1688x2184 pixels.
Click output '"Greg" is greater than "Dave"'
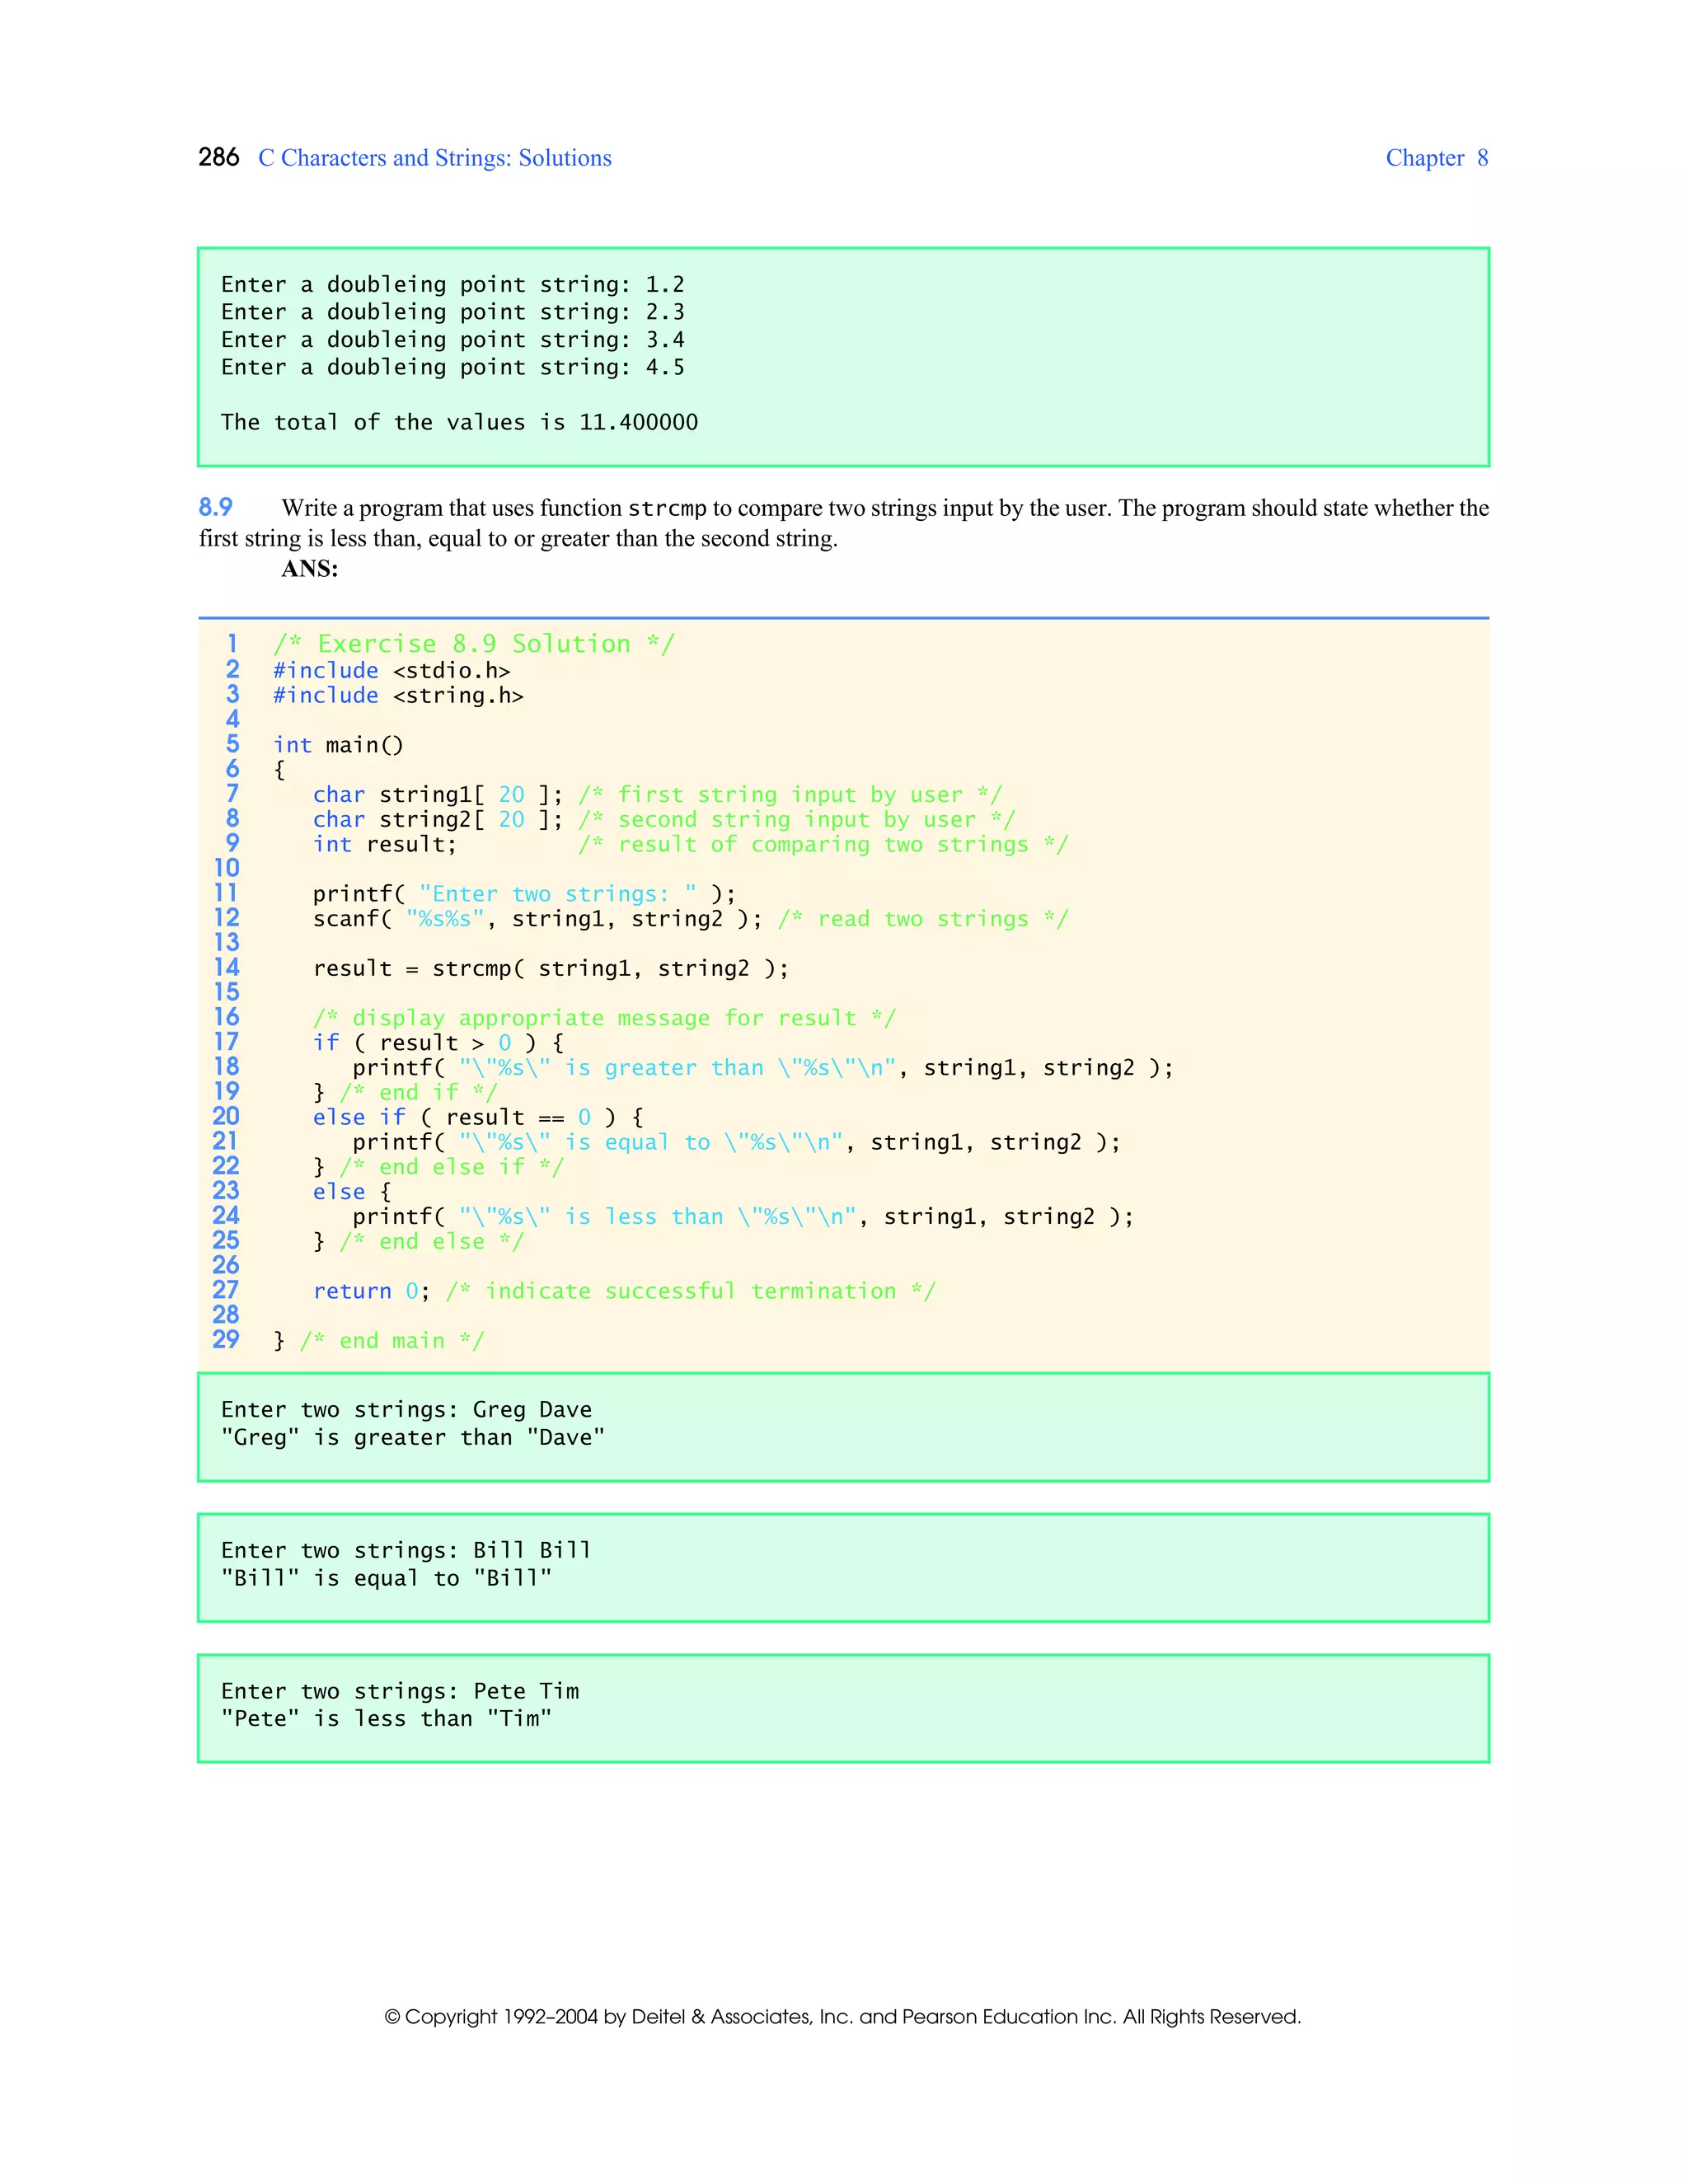413,1437
